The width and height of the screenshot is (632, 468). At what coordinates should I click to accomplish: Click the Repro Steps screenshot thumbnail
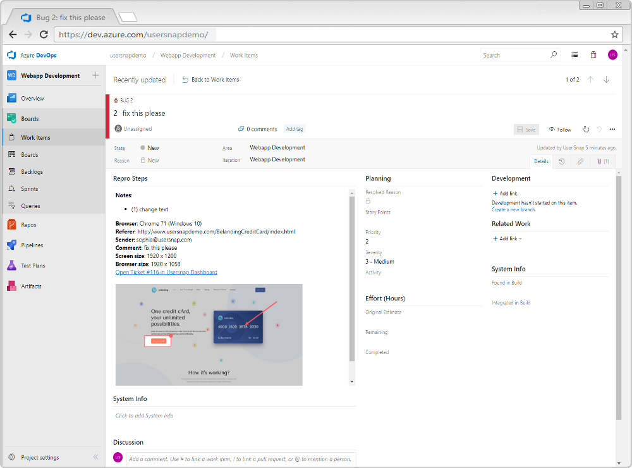coord(209,335)
